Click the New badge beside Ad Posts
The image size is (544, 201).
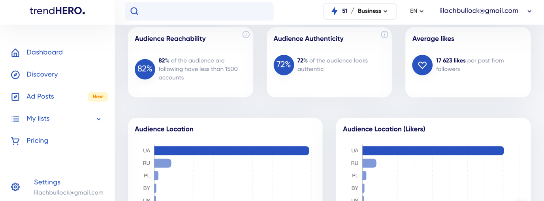click(x=98, y=97)
